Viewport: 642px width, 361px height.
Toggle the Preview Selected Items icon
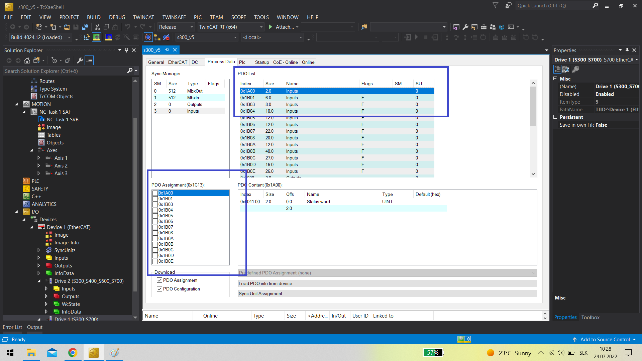point(89,61)
